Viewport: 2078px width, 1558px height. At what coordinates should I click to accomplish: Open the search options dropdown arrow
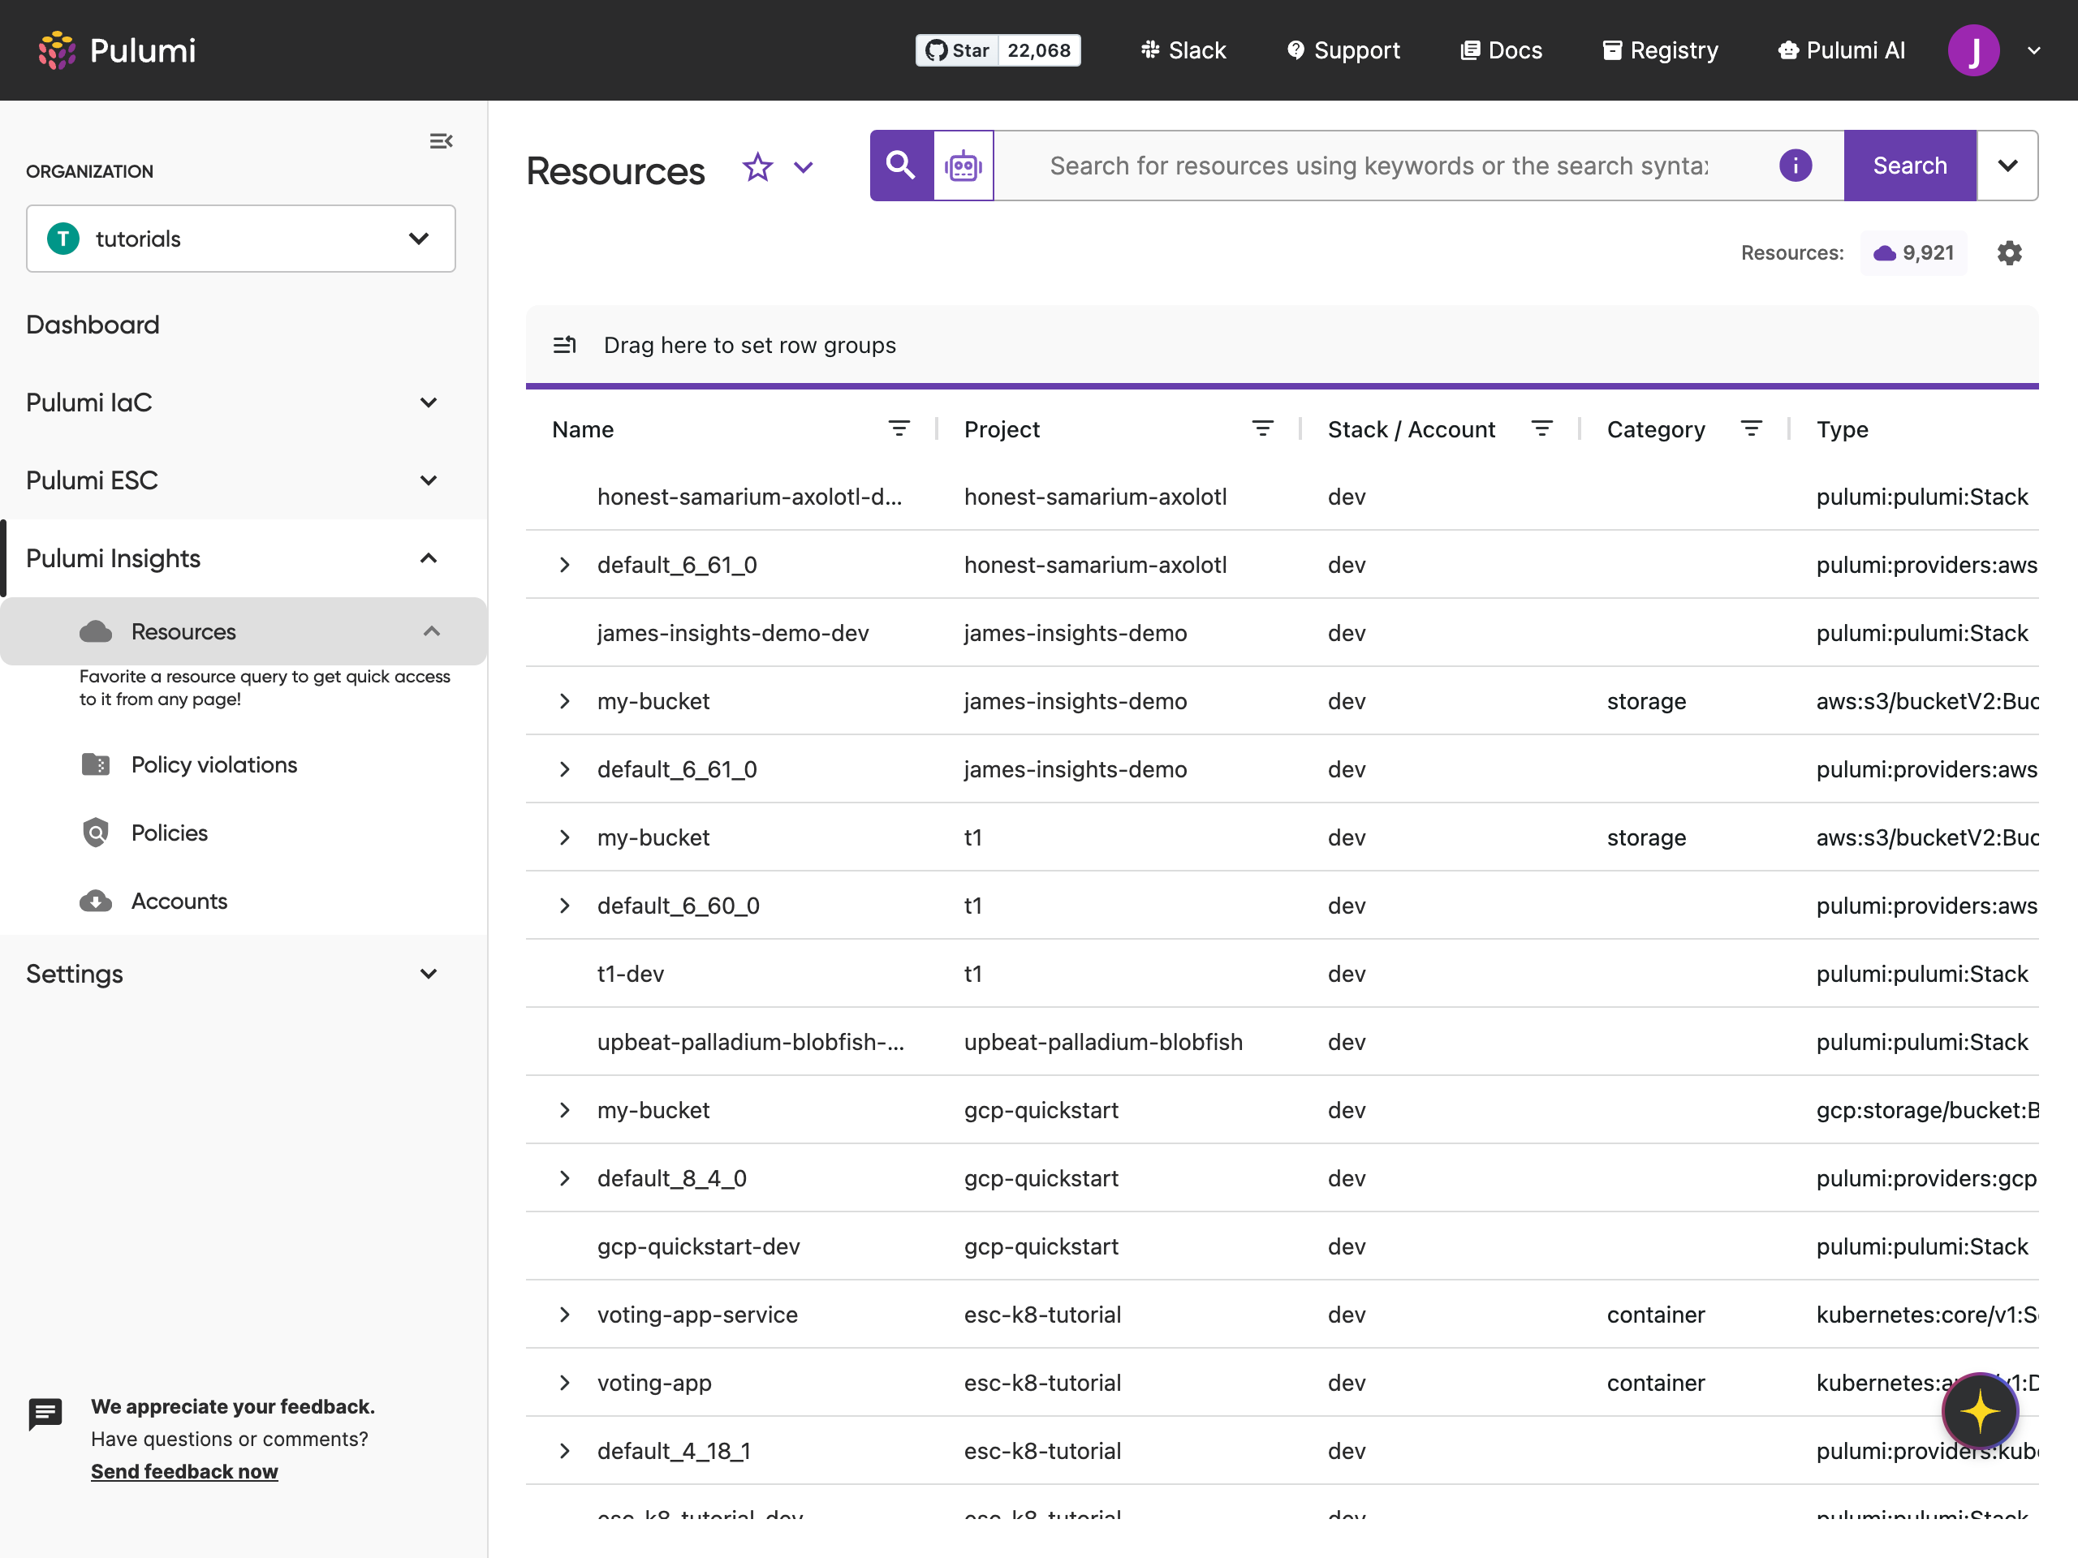(x=2008, y=166)
